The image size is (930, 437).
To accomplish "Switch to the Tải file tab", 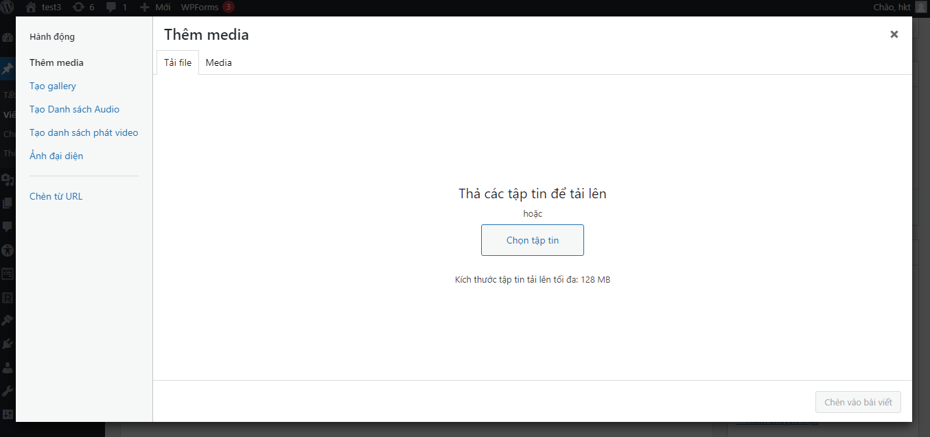I will pos(178,62).
